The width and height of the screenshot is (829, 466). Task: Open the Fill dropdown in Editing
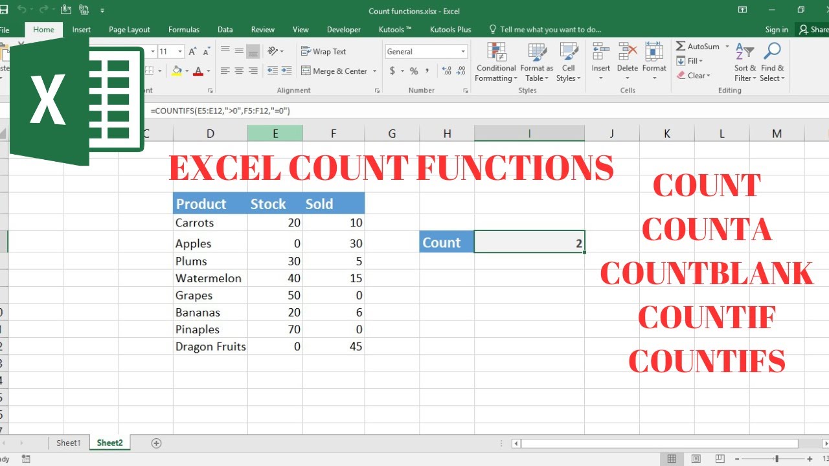[x=690, y=61]
